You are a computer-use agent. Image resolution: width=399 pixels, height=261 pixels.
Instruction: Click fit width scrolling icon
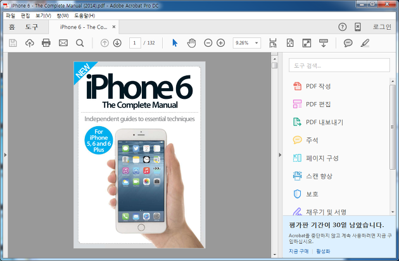tap(273, 43)
